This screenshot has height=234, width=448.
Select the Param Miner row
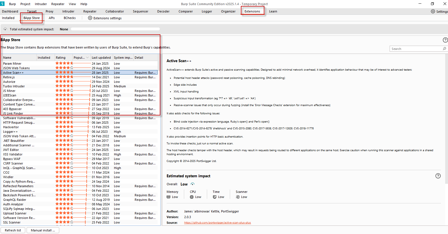pyautogui.click(x=80, y=64)
